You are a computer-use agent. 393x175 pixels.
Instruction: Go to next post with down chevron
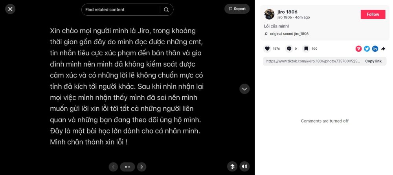pyautogui.click(x=244, y=89)
